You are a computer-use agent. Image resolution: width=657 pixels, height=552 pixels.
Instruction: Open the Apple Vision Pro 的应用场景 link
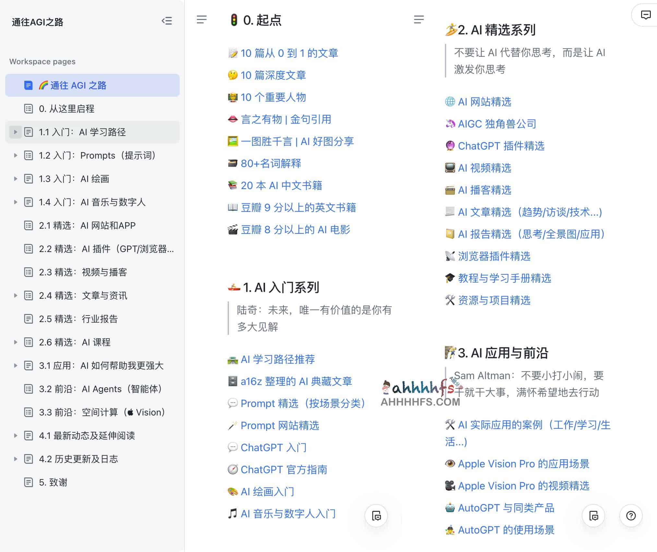[524, 463]
